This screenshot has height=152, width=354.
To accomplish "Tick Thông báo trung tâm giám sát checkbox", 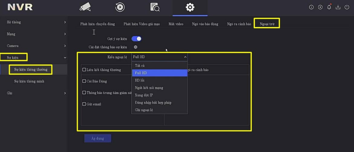I will [84, 93].
